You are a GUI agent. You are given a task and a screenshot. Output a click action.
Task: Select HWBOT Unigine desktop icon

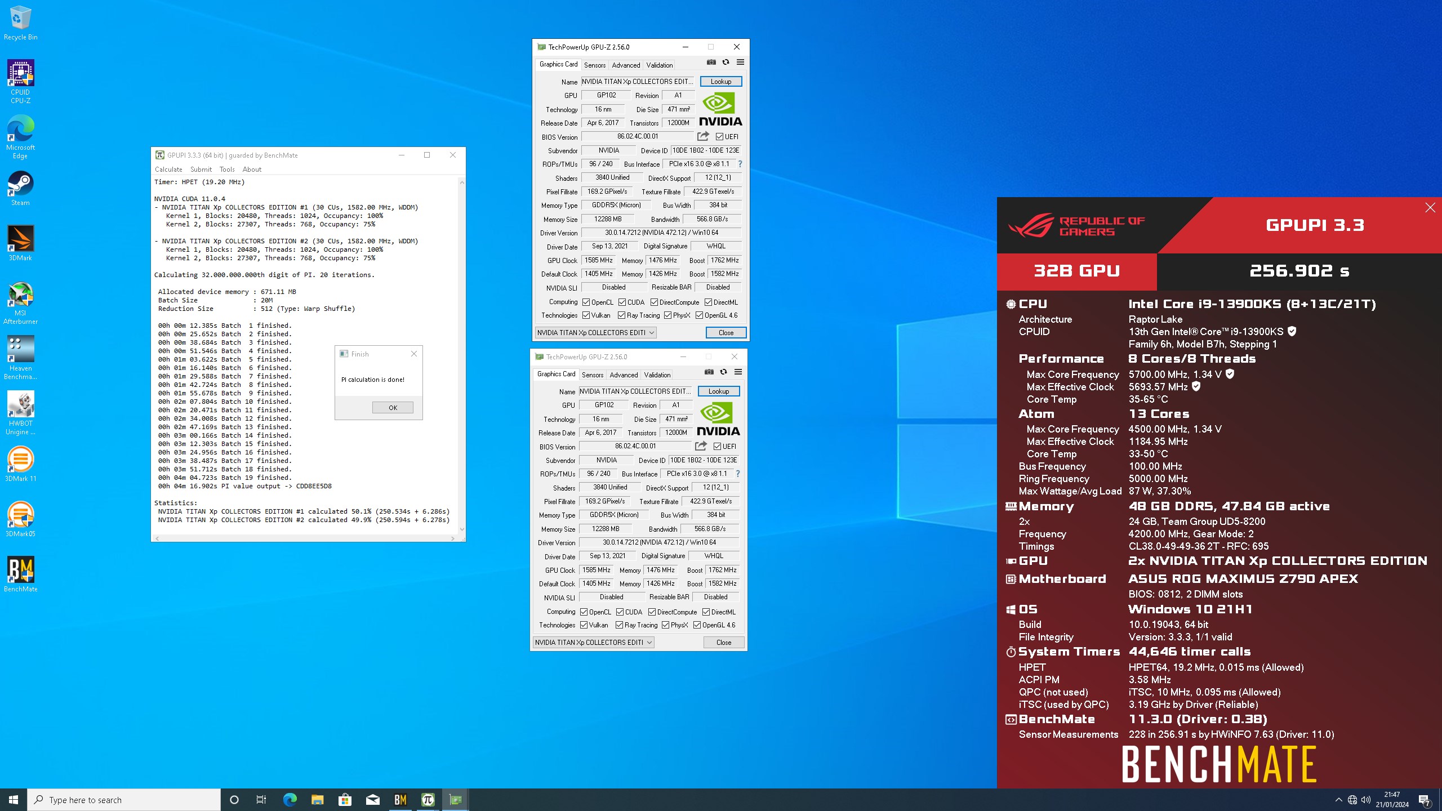click(x=20, y=413)
